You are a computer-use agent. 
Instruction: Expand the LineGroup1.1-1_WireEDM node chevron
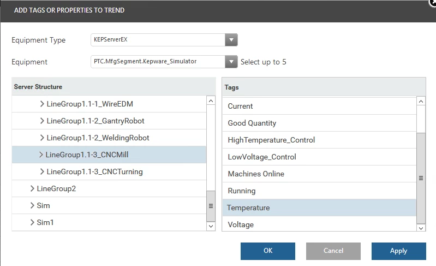pyautogui.click(x=42, y=104)
